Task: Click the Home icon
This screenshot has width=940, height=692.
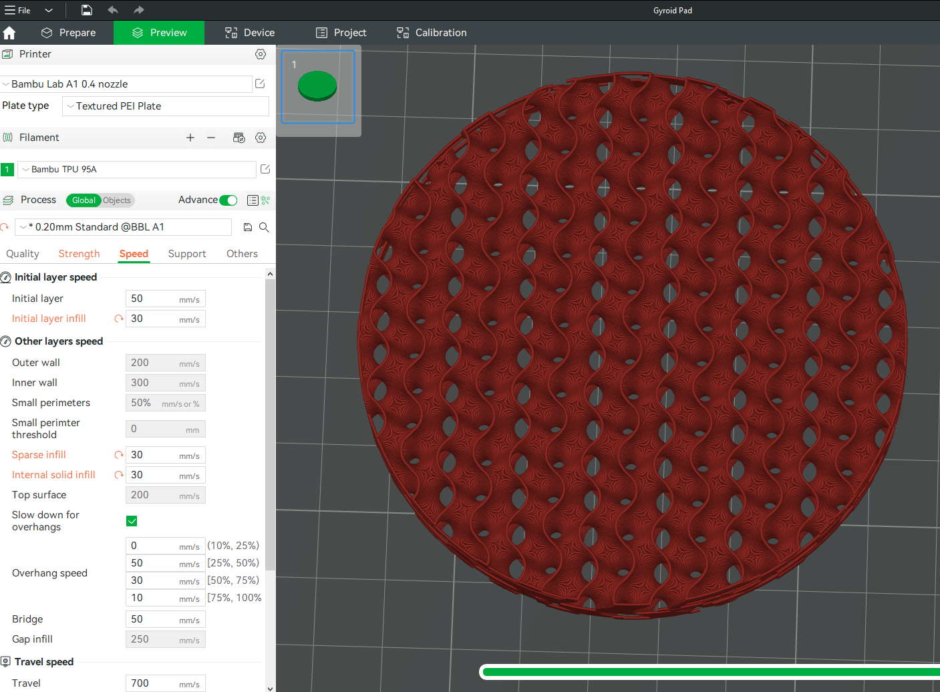Action: [x=9, y=33]
